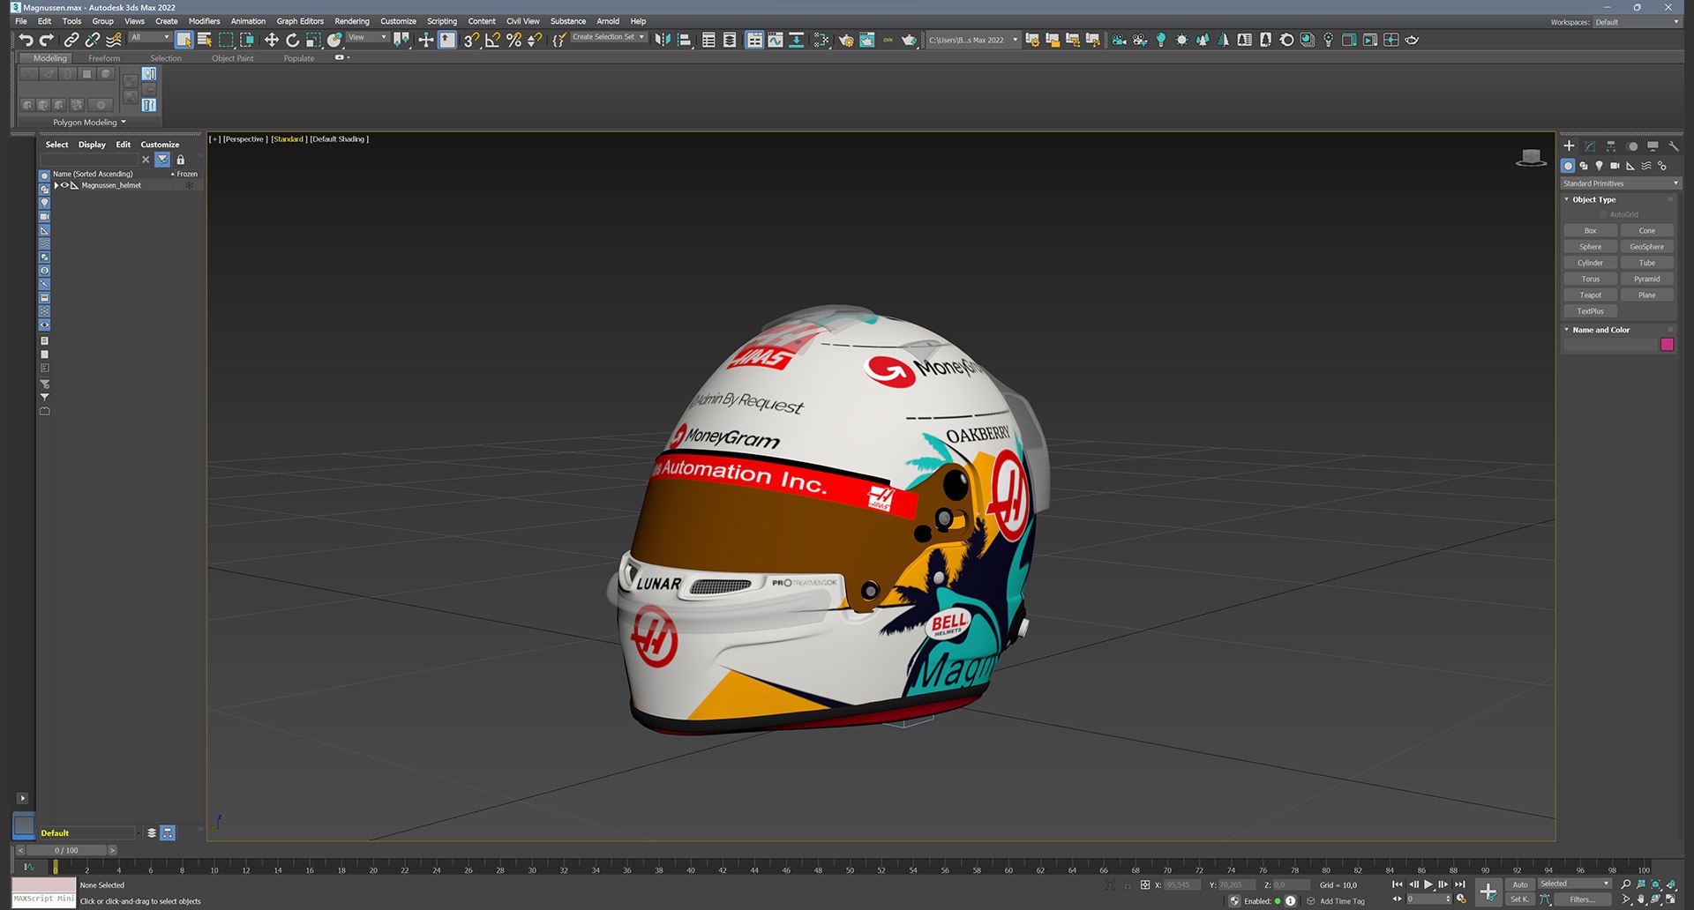Image resolution: width=1694 pixels, height=910 pixels.
Task: Open the project path dropdown
Action: coord(972,40)
